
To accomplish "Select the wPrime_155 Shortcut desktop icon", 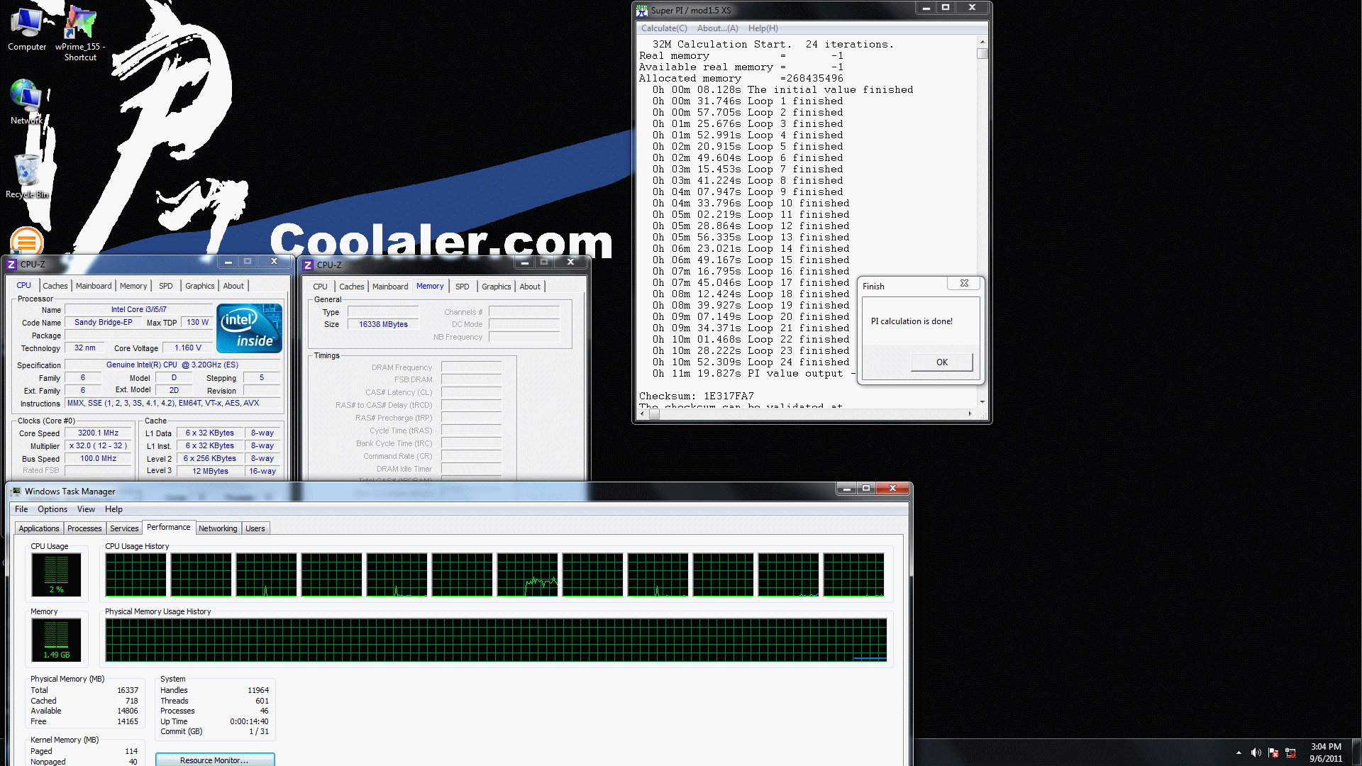I will point(80,33).
